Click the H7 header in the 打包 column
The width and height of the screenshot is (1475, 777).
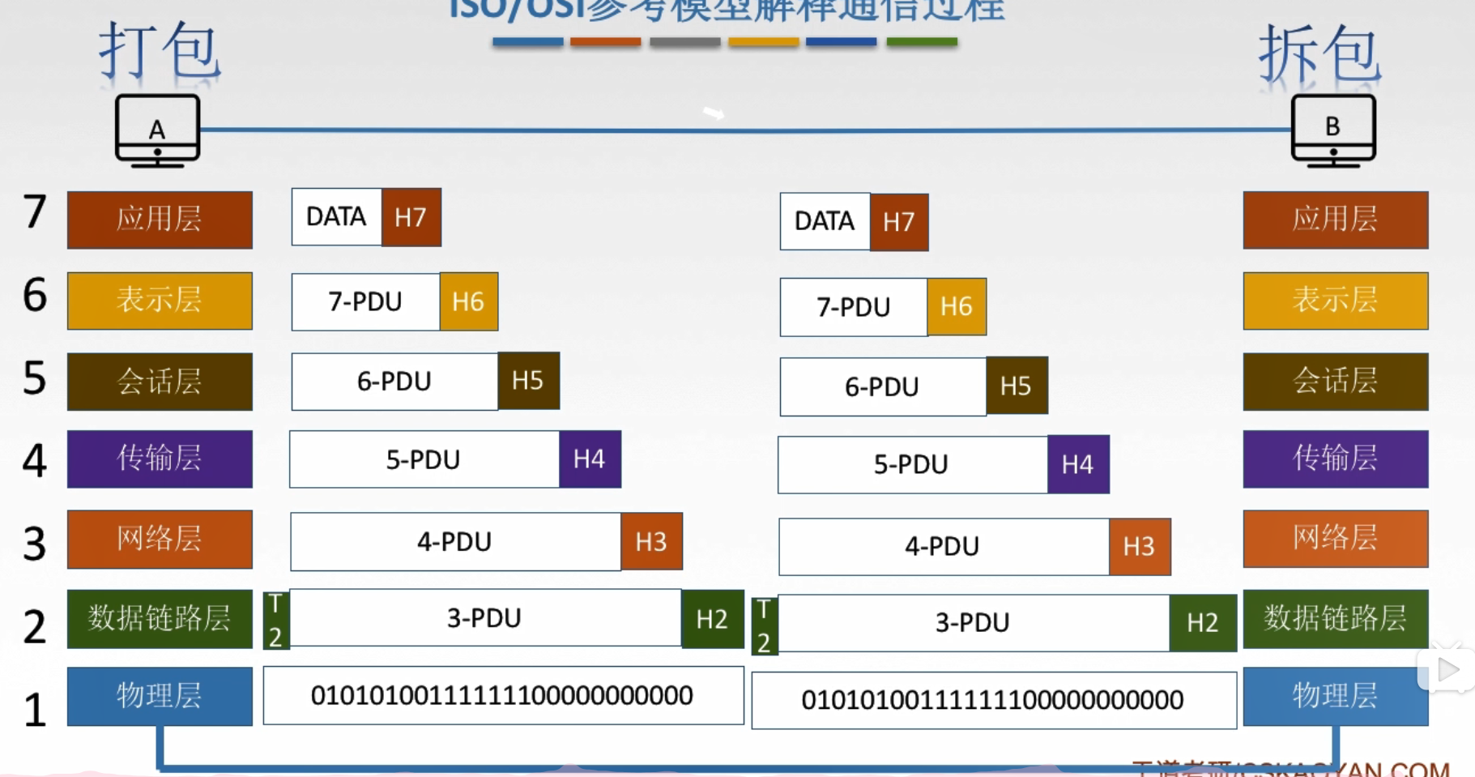click(411, 217)
